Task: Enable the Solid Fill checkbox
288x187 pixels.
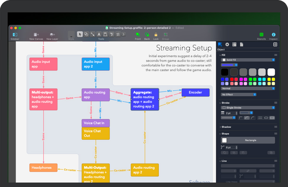Action: point(224,60)
